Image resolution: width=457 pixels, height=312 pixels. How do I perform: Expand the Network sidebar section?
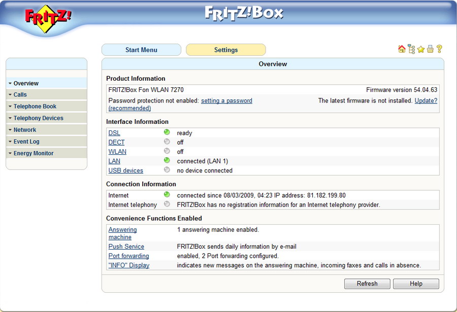click(x=24, y=130)
